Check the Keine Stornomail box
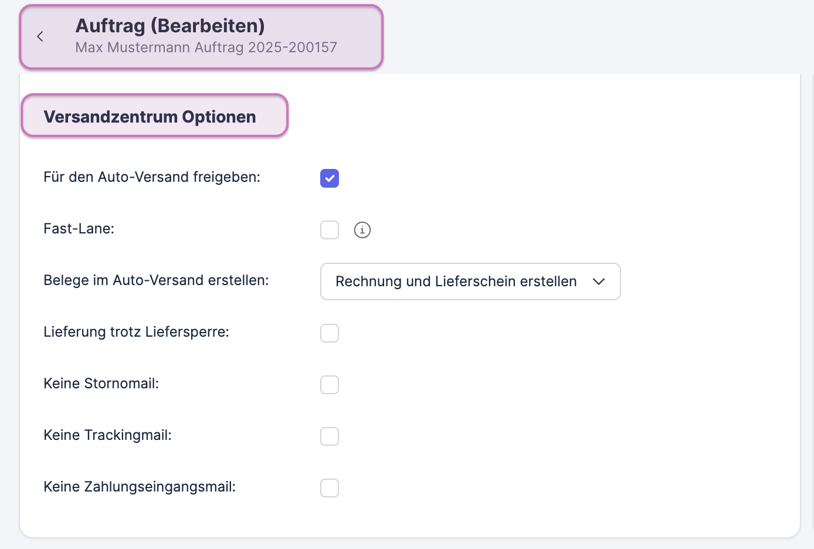 [330, 385]
